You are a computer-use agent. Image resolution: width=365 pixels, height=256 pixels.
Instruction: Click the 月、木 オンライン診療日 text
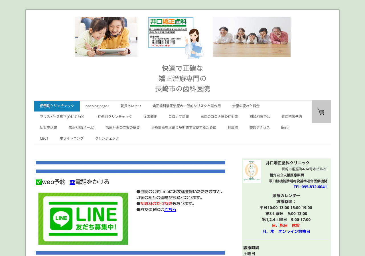pos(286,232)
